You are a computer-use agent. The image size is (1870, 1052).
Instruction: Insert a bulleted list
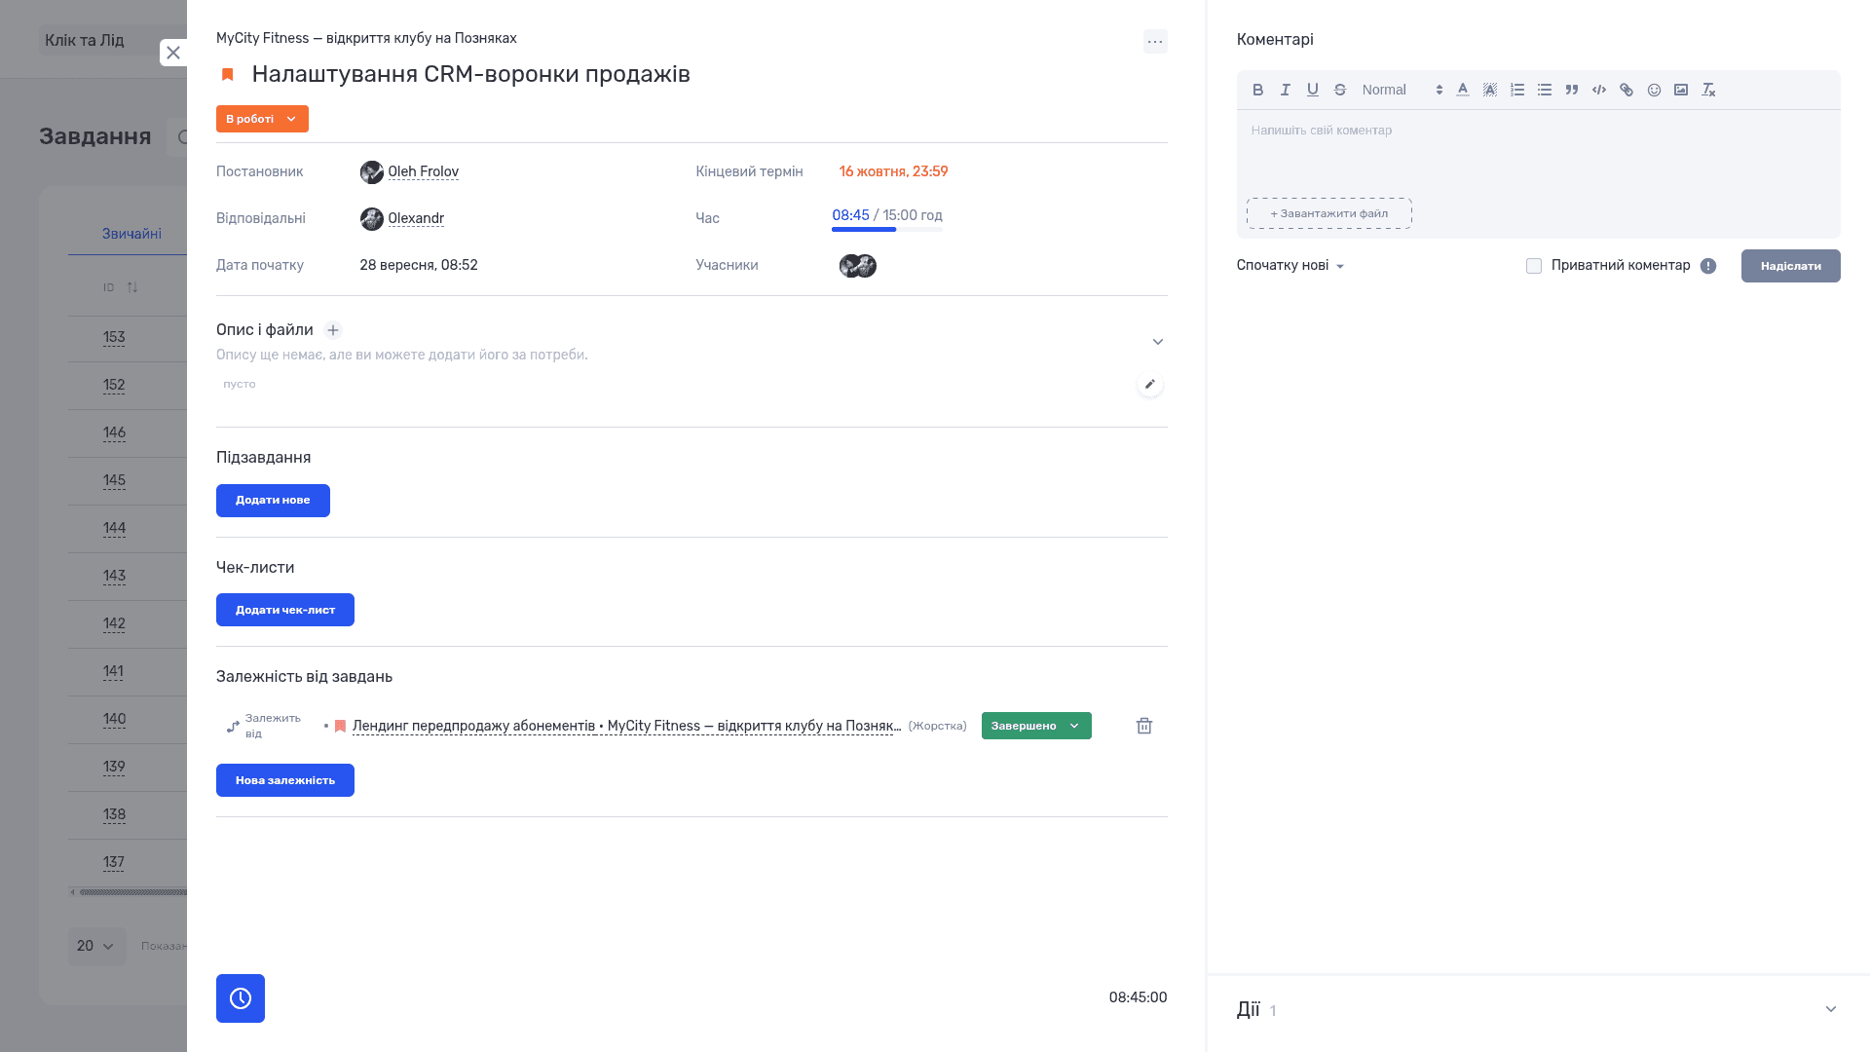pyautogui.click(x=1544, y=90)
